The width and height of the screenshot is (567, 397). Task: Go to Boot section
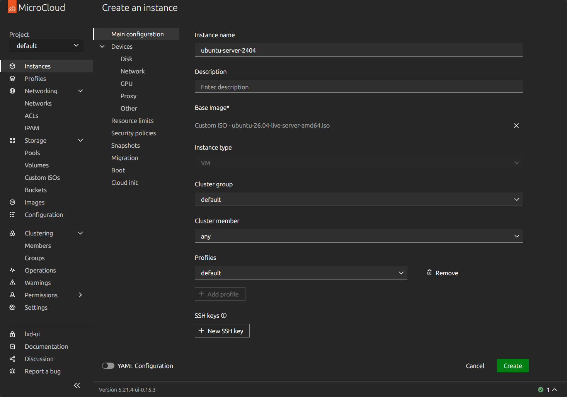point(118,170)
